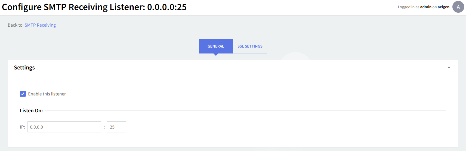Viewport: 466px width, 151px height.
Task: Click the colon separator between IP and port
Action: [104, 127]
